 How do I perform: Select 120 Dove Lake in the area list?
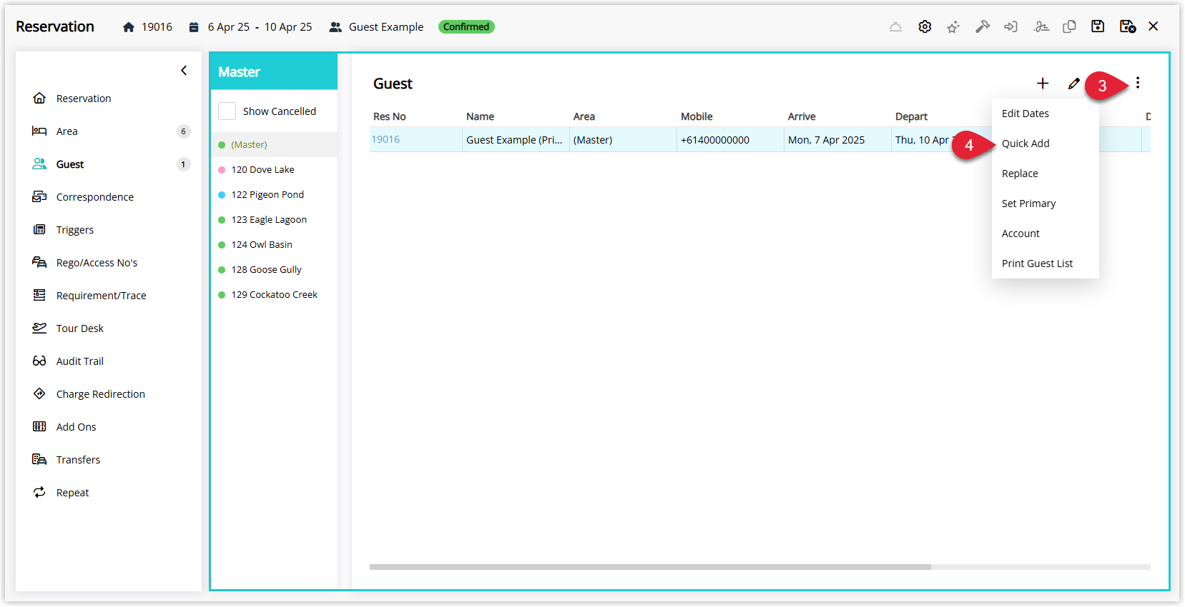pos(274,169)
